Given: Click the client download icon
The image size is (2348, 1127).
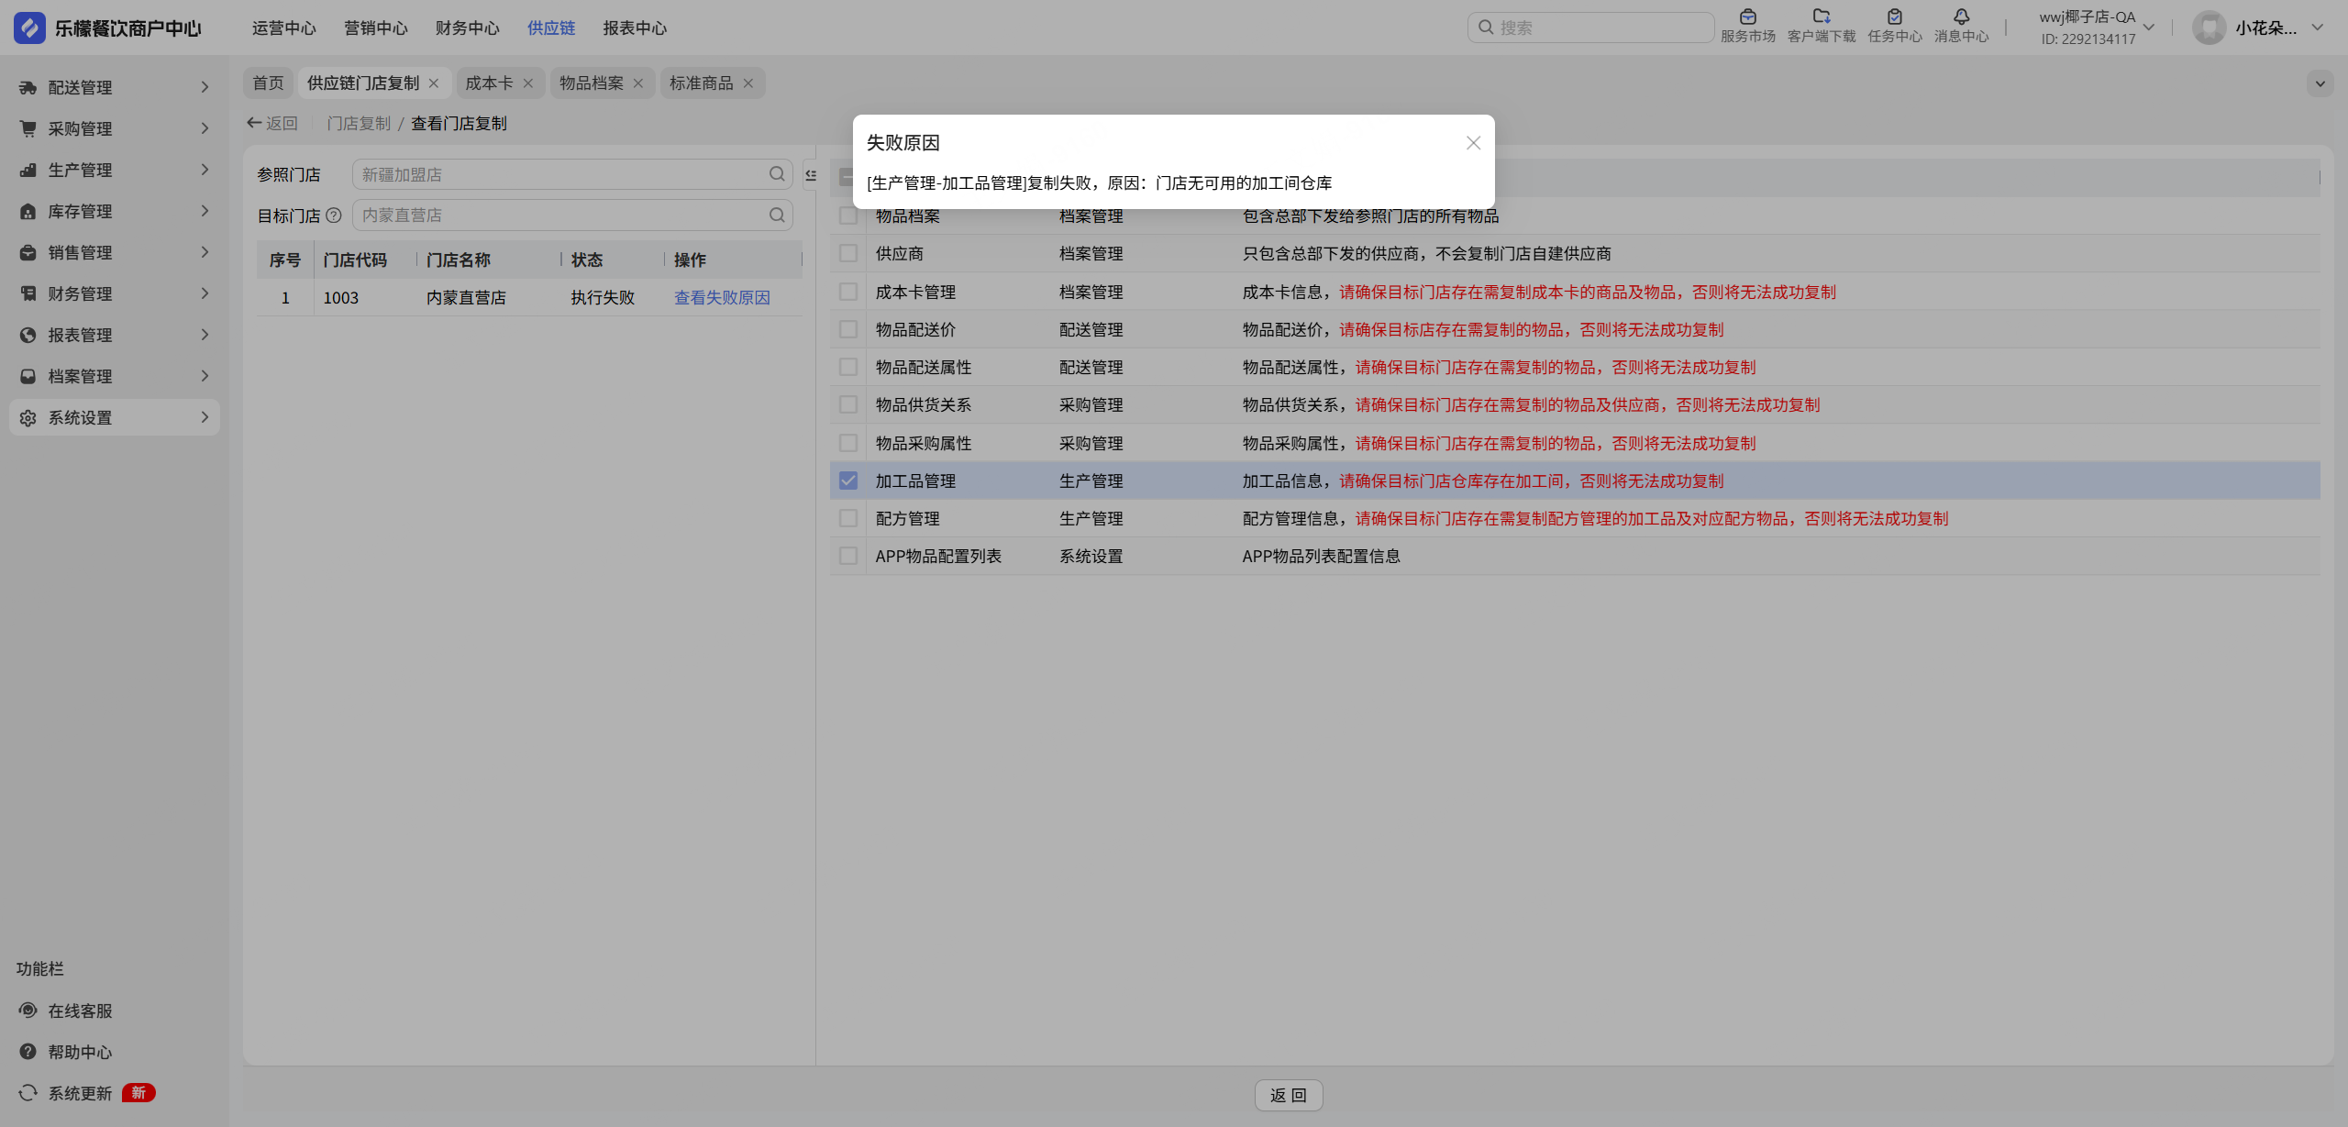Looking at the screenshot, I should (1822, 17).
